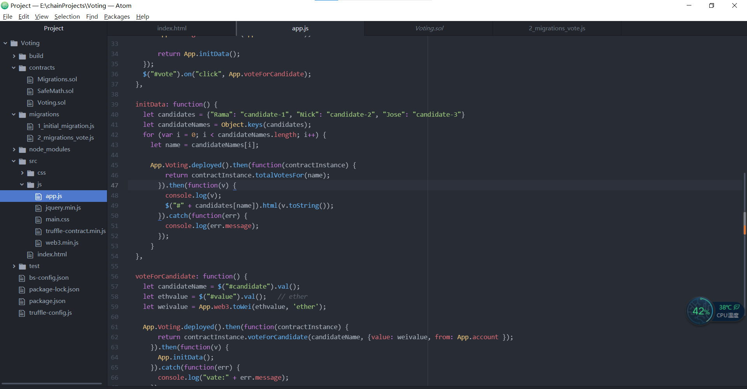Viewport: 747px width, 389px height.
Task: Open SafeMath.sol from the tree
Action: coord(55,91)
